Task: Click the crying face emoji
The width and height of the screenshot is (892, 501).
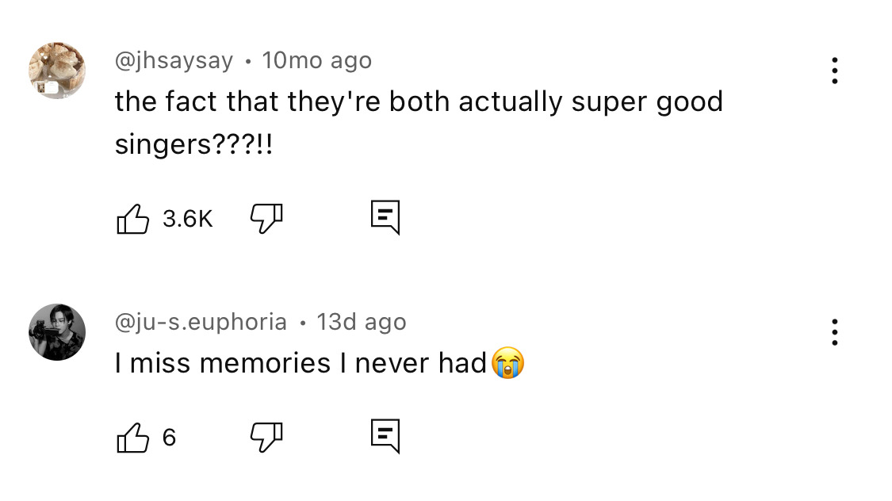Action: coord(507,363)
